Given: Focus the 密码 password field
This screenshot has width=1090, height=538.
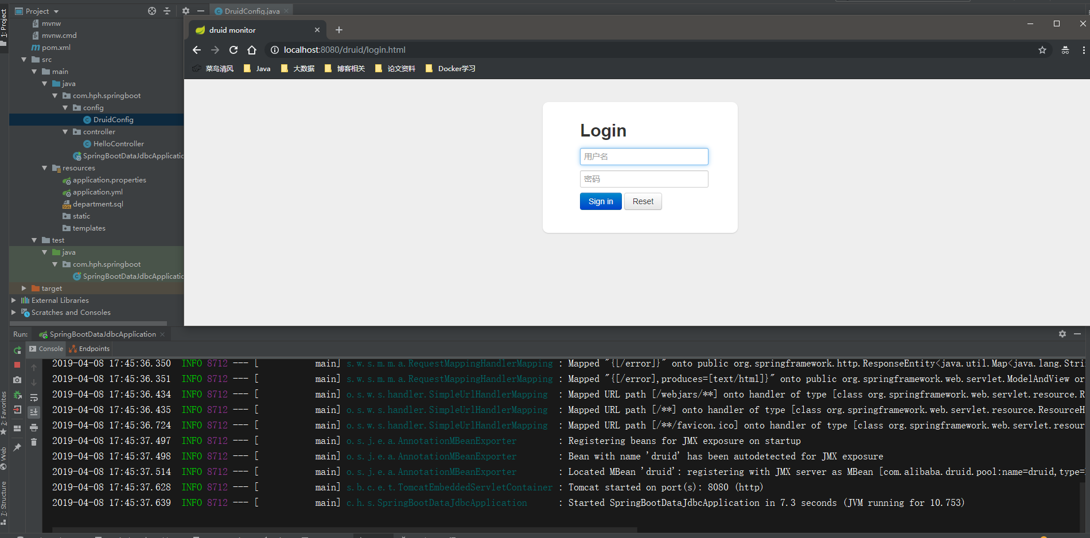Looking at the screenshot, I should 644,179.
